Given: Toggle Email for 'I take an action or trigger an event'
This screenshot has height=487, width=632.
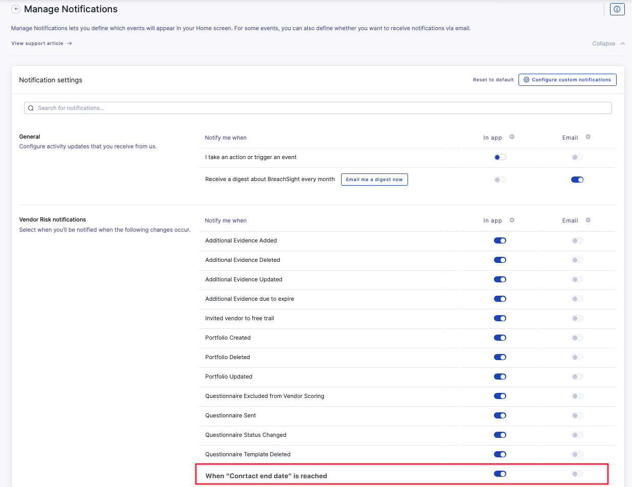Looking at the screenshot, I should 577,157.
